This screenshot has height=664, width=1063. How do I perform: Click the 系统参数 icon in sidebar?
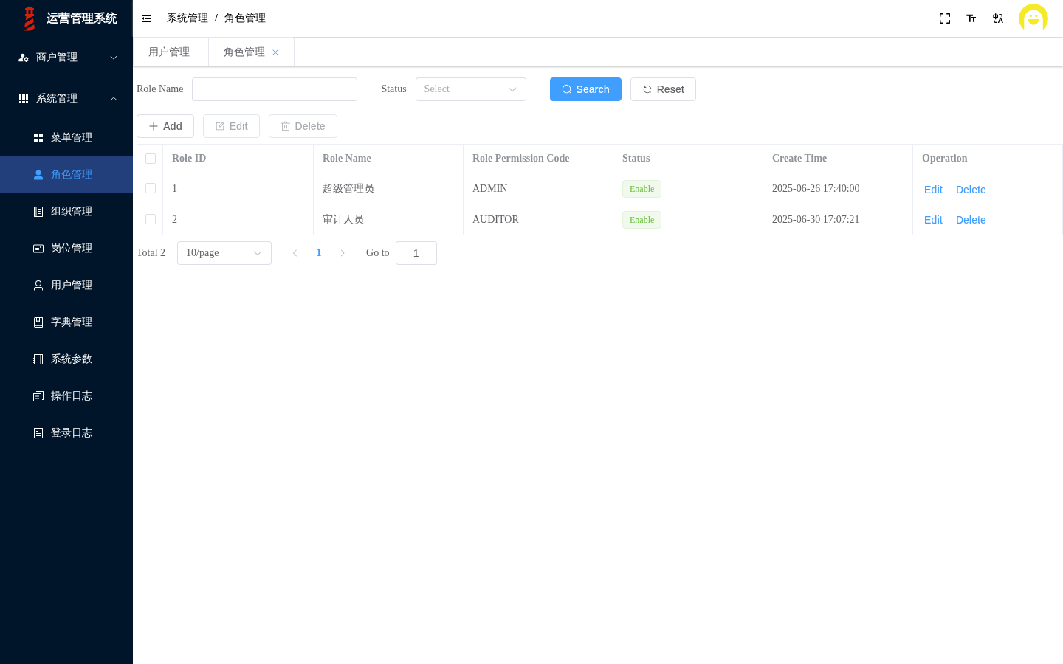[38, 359]
